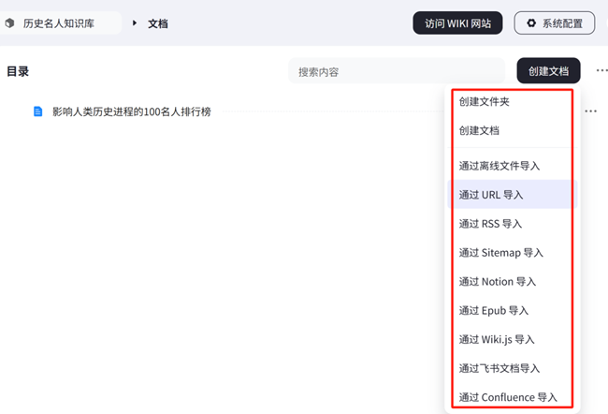The width and height of the screenshot is (608, 414).
Task: Open 访问 WIKI 网站 button
Action: (457, 23)
